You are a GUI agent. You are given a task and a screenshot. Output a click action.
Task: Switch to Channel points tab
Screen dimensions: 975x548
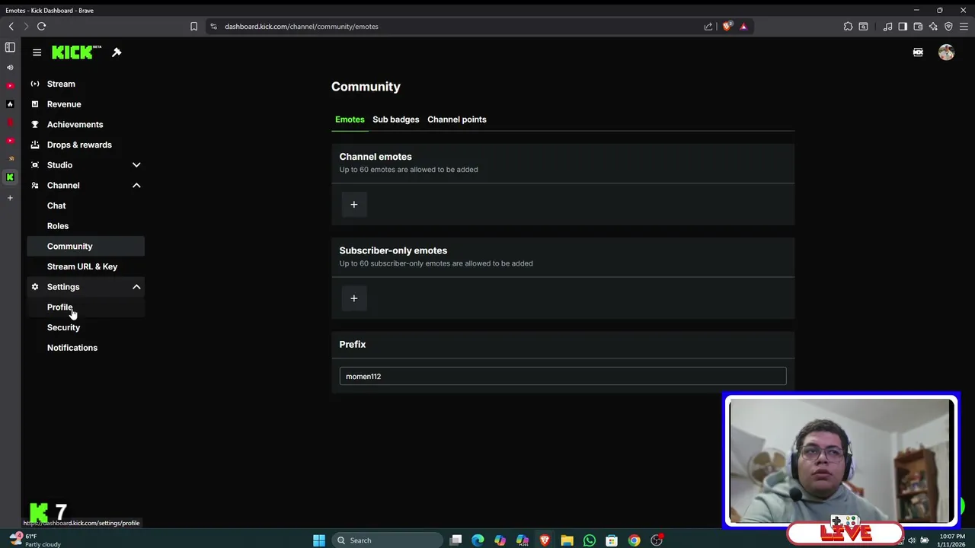click(456, 119)
